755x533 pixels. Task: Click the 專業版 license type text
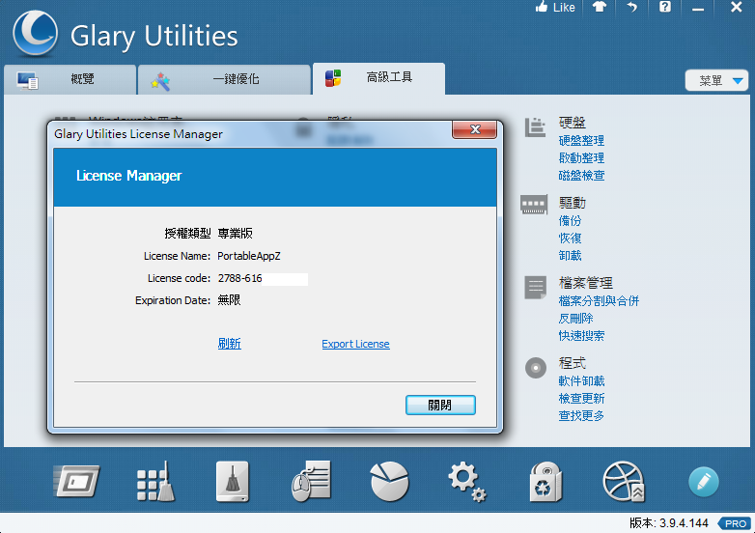pyautogui.click(x=235, y=234)
